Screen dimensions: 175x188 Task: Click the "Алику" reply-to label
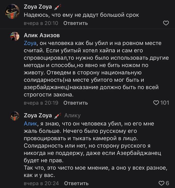(72, 115)
